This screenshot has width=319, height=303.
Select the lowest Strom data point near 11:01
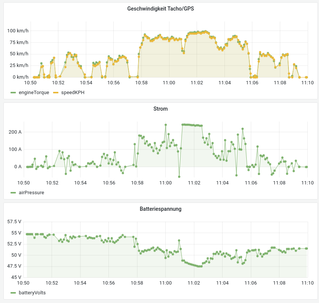[179, 177]
